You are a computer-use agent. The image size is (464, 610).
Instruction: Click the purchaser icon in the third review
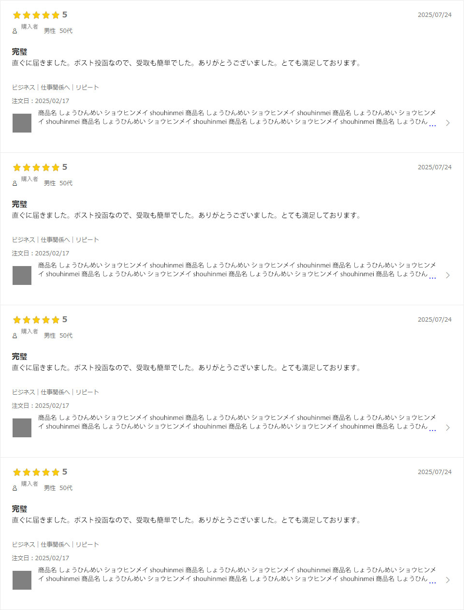14,336
